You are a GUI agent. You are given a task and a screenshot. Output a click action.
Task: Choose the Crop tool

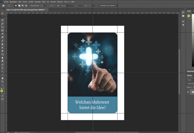tap(2, 27)
